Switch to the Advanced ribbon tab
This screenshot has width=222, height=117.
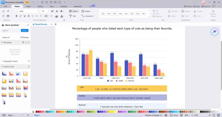(x=78, y=6)
